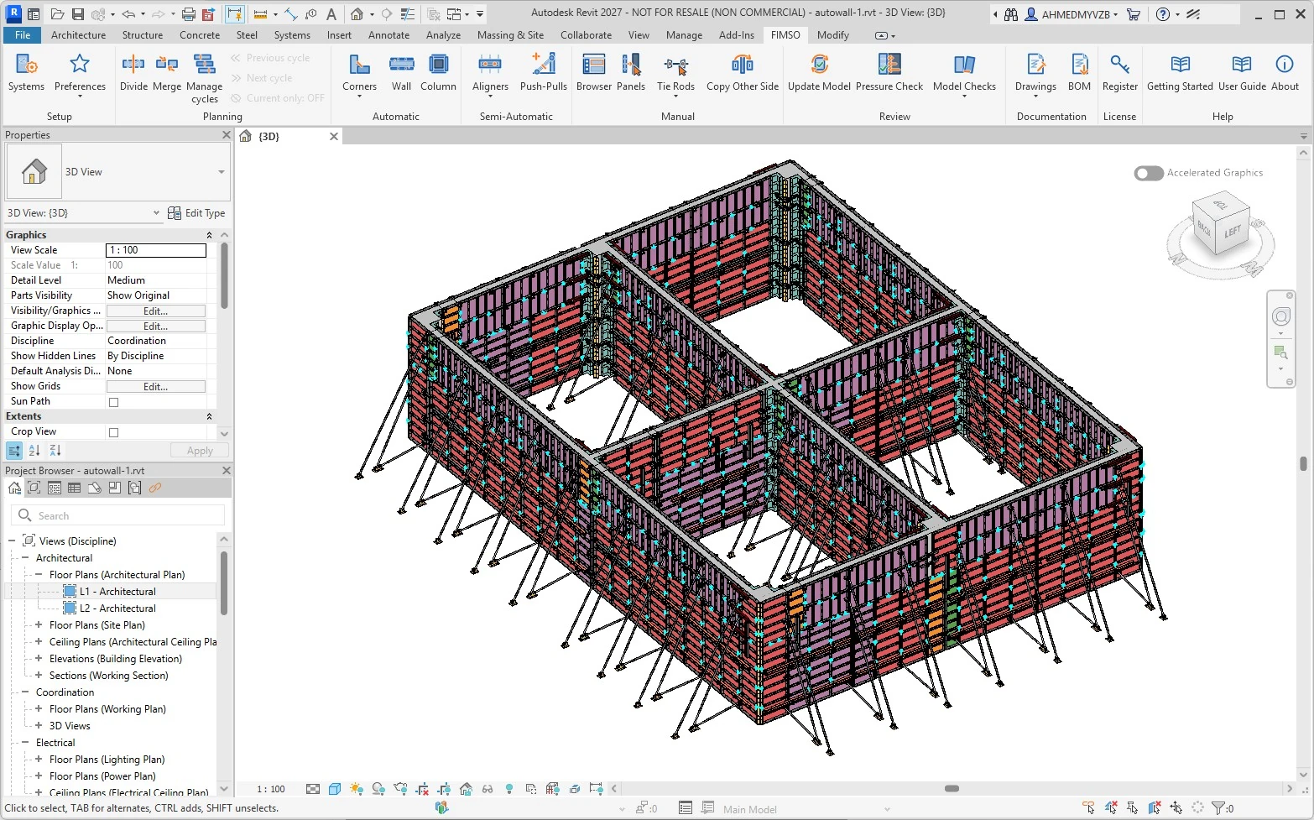Switch to the Modify ribbon tab
Viewport: 1314px width, 820px height.
(x=833, y=35)
